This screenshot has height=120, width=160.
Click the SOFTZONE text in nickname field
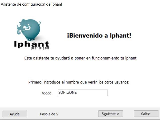(x=67, y=93)
